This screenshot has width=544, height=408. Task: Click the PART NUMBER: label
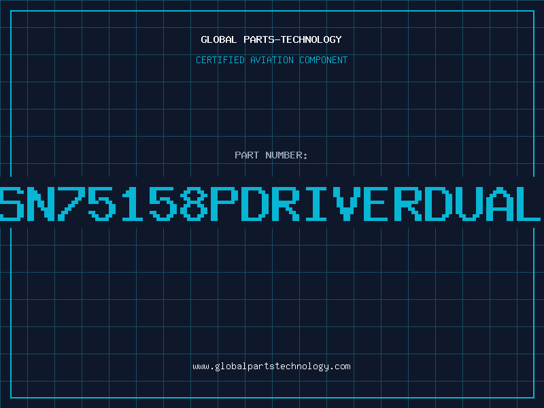pos(271,155)
